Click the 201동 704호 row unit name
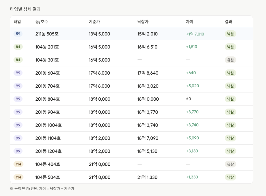Viewport: 266px width, 196px height. point(47,86)
